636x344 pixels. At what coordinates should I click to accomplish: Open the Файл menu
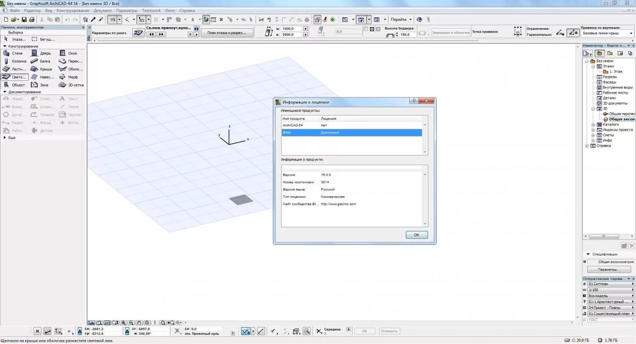(x=14, y=10)
